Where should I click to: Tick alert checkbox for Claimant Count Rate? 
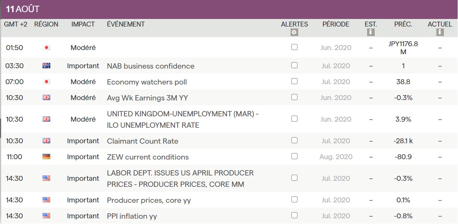coord(294,140)
